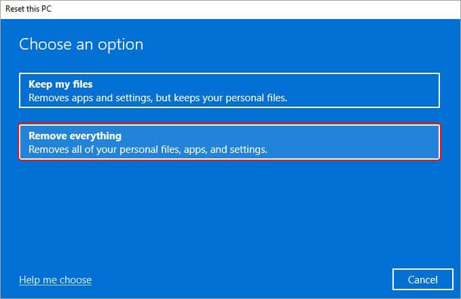Cancel the Reset this PC dialog

[x=423, y=279]
